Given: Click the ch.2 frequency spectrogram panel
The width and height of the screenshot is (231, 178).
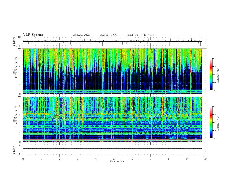Looking at the screenshot, I should 113,119.
